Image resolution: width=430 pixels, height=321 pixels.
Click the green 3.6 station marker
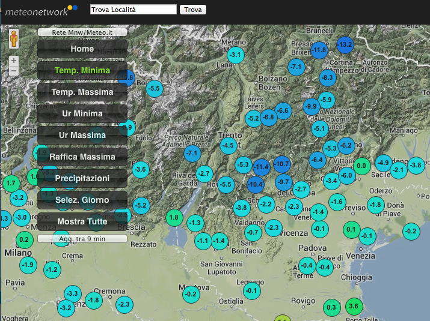point(354,306)
